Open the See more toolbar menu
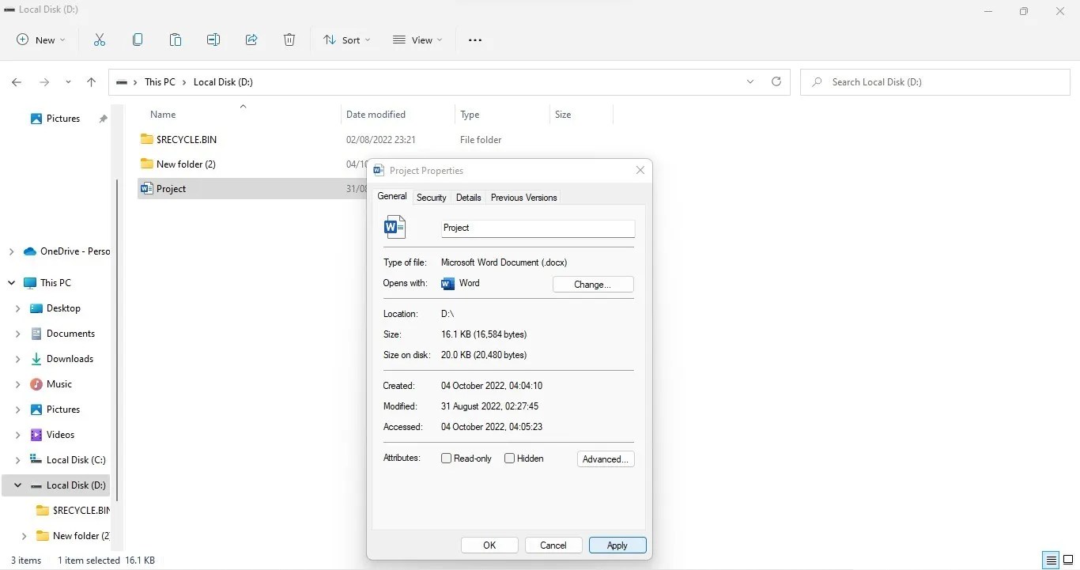Image resolution: width=1080 pixels, height=570 pixels. coord(475,40)
